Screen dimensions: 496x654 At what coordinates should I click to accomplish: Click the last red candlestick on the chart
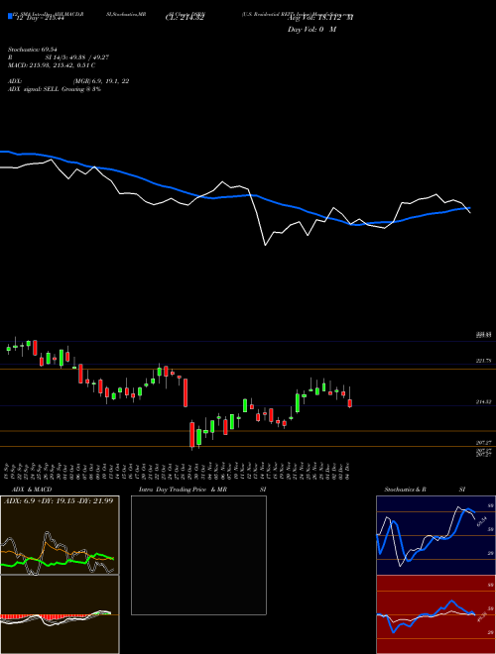pos(350,403)
